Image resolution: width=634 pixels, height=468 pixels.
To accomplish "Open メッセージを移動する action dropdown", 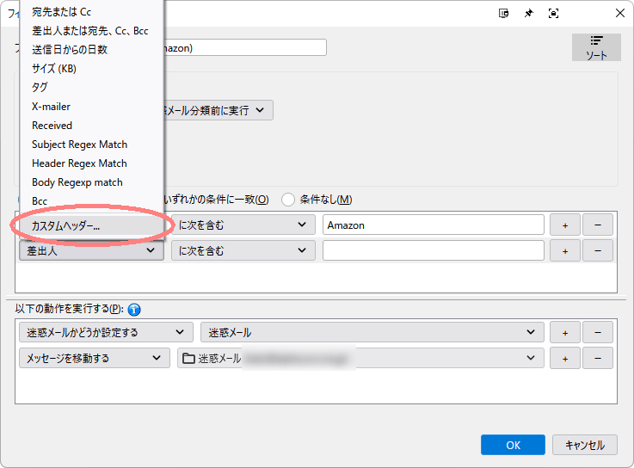I will (95, 358).
